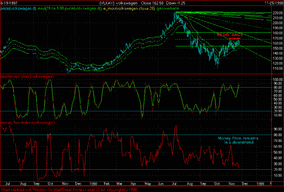Click the 200.00 price axis label
The width and height of the screenshot is (284, 192).
(x=277, y=23)
